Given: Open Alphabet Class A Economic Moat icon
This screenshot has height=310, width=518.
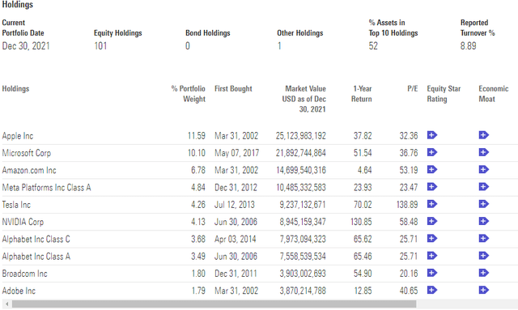Looking at the screenshot, I should pos(483,256).
